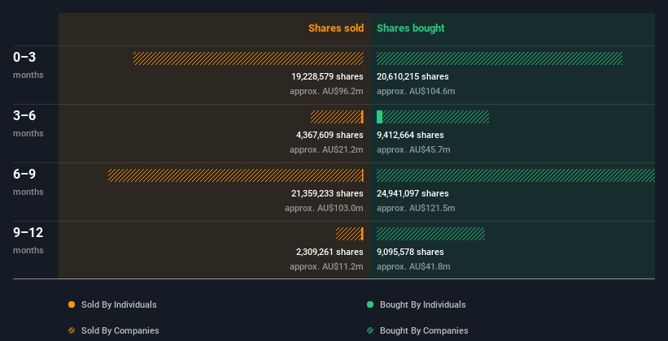Click the 9–12 months row label
Screen dimensions: 668x341
click(x=28, y=240)
